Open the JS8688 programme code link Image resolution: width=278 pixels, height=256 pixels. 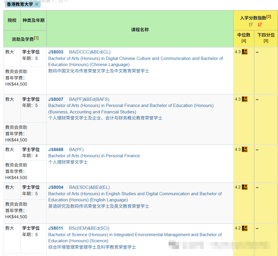[x=56, y=150]
